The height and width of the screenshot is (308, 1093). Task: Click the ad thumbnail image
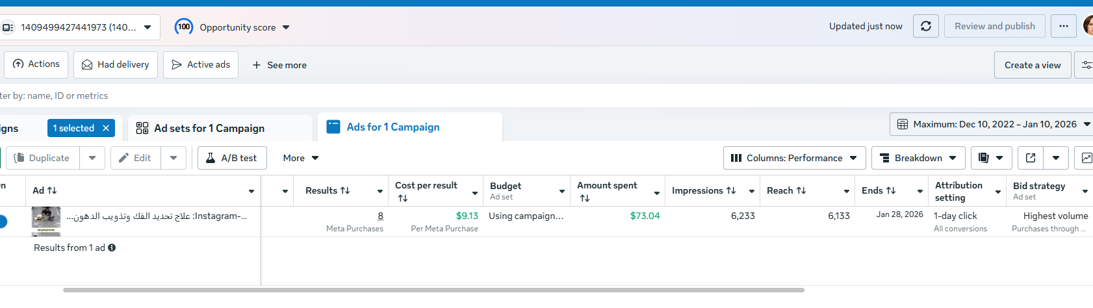point(45,220)
